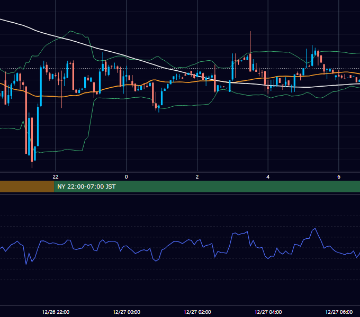Screen dimensions: 360x317
Task: Click the 6 hour axis label
Action: [339, 177]
